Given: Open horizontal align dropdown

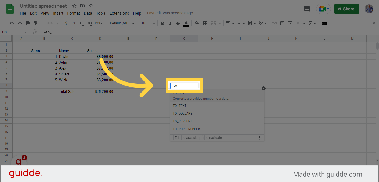Looking at the screenshot, I should [x=230, y=23].
